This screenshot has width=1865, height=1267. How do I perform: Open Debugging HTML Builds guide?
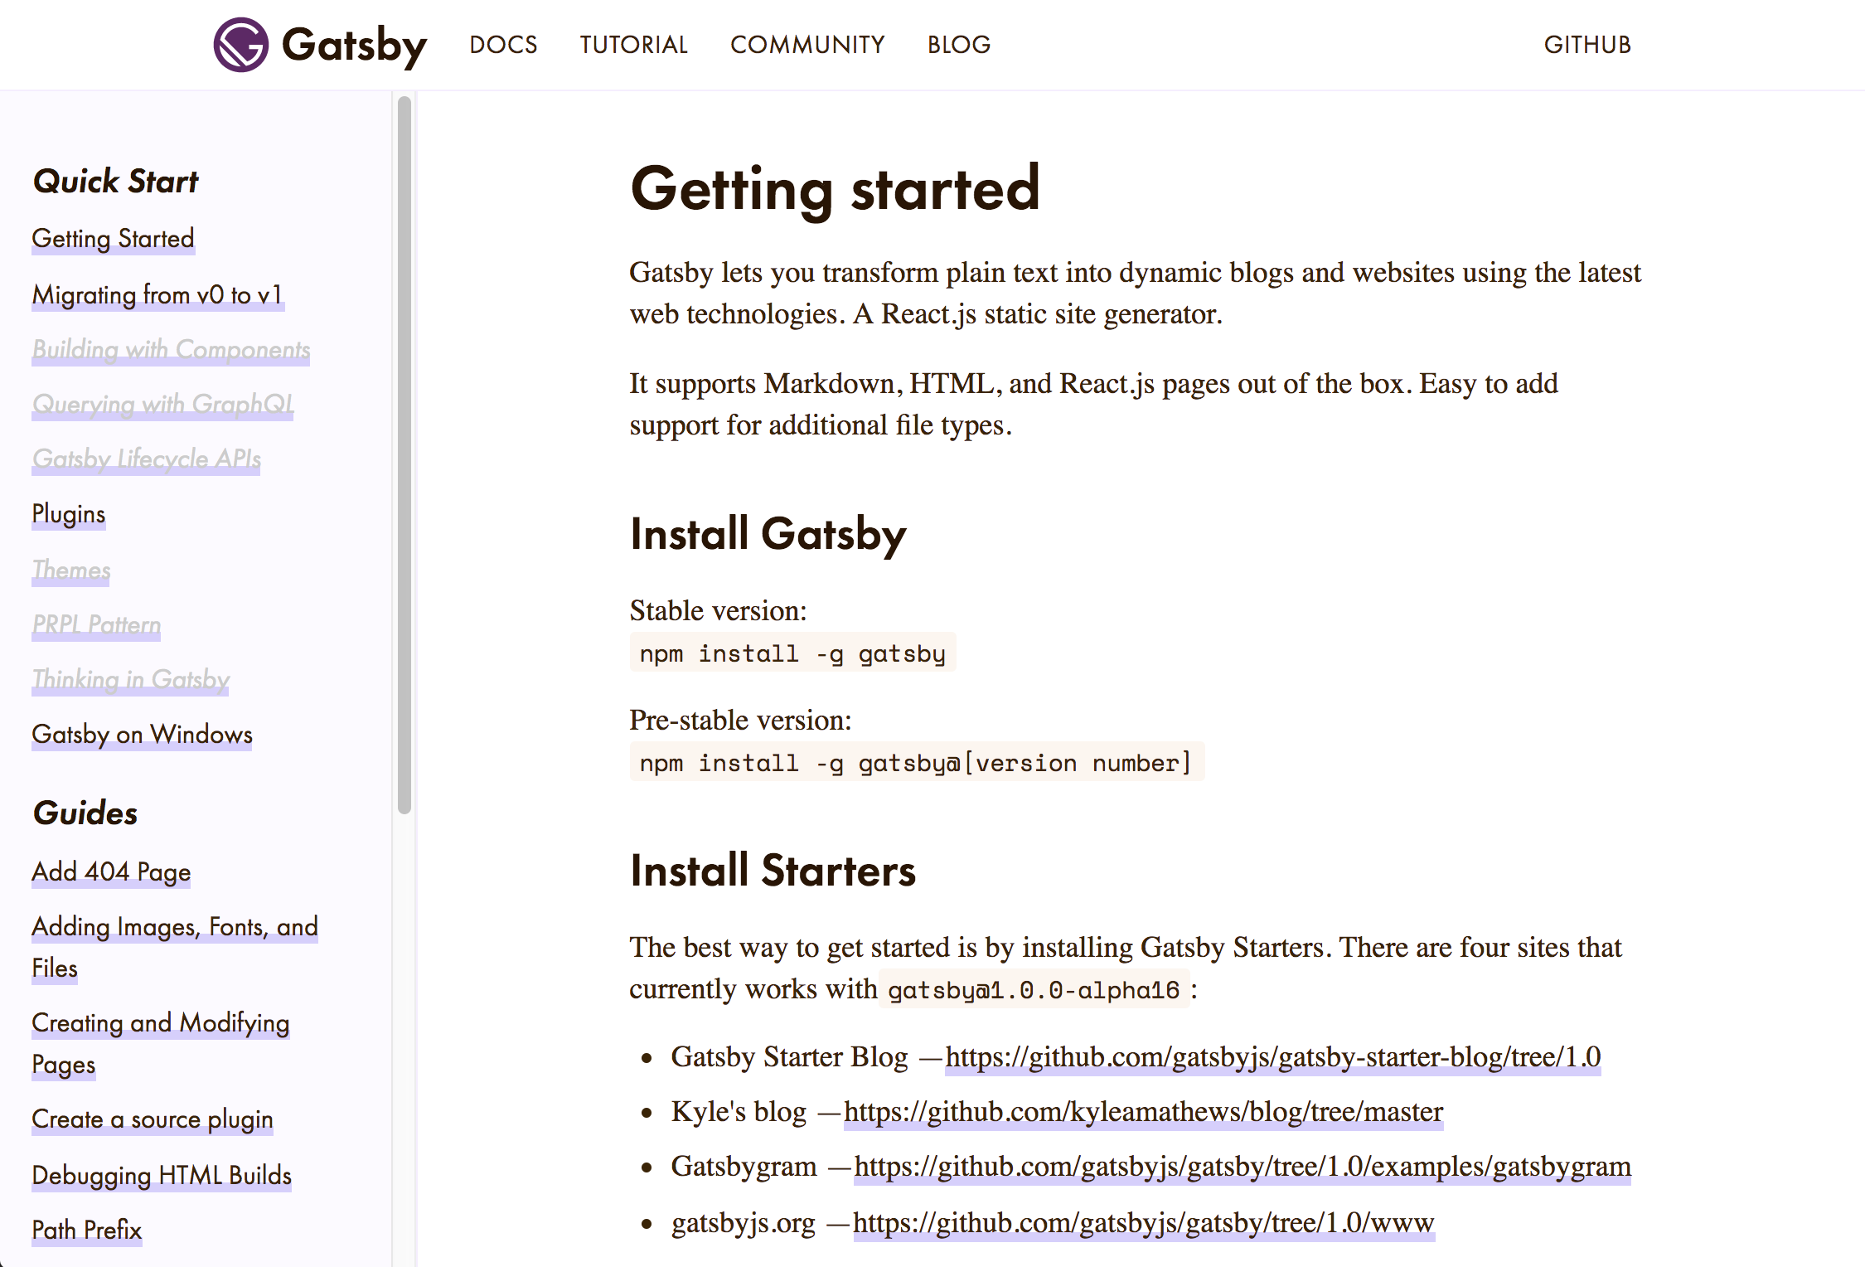pyautogui.click(x=162, y=1176)
